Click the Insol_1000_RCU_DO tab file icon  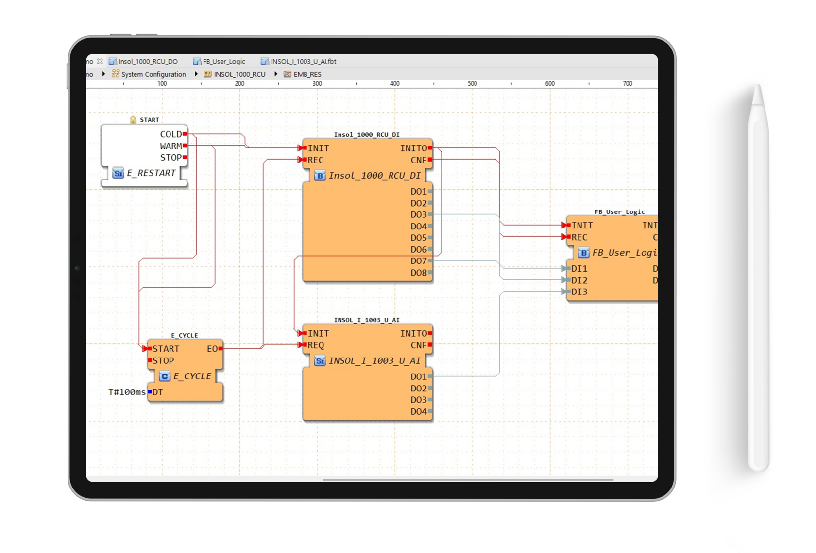(x=113, y=62)
